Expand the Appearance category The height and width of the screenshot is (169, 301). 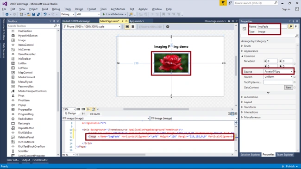[242, 51]
